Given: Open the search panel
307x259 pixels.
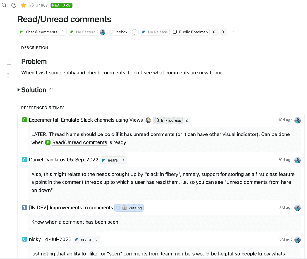Looking at the screenshot, I should pos(4,5).
